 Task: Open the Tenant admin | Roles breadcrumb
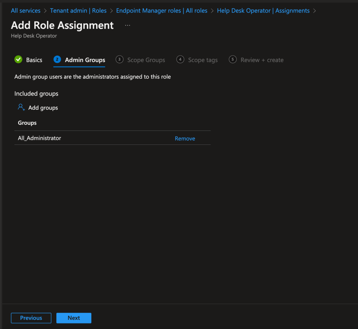[78, 10]
